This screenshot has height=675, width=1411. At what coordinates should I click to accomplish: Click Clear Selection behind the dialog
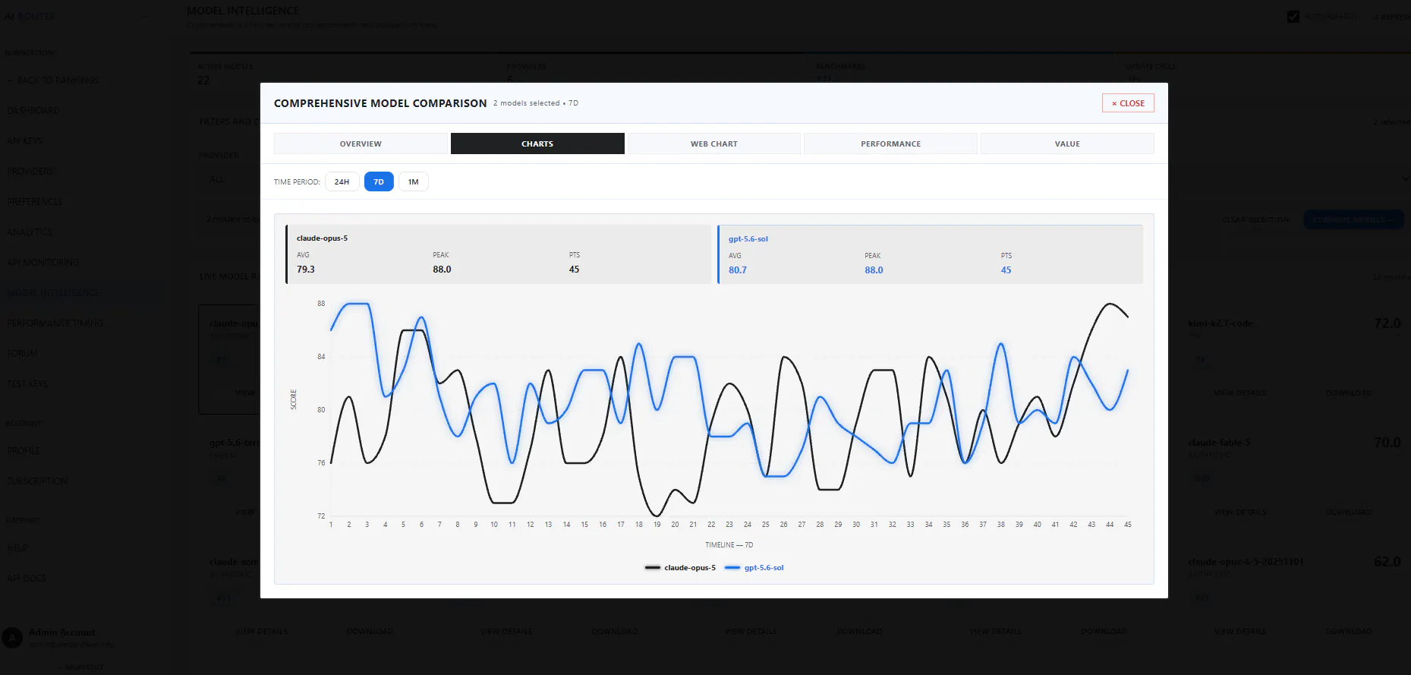click(1255, 220)
